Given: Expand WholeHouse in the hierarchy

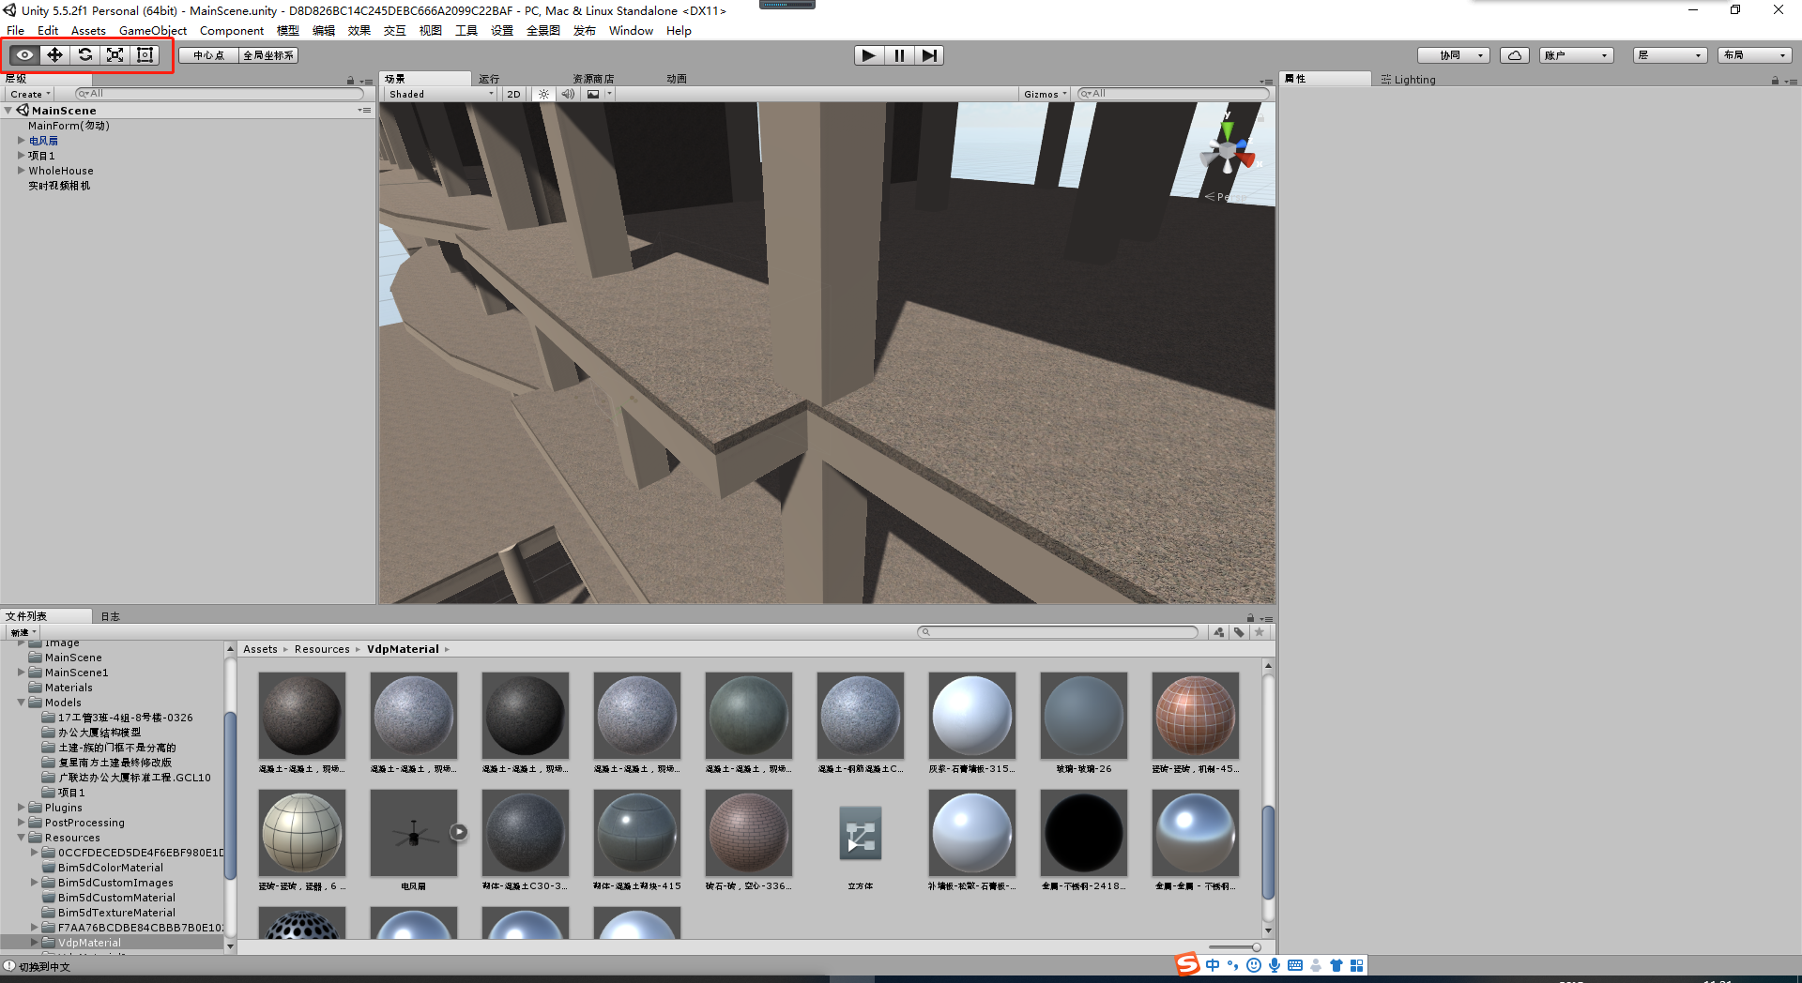Looking at the screenshot, I should coord(21,171).
